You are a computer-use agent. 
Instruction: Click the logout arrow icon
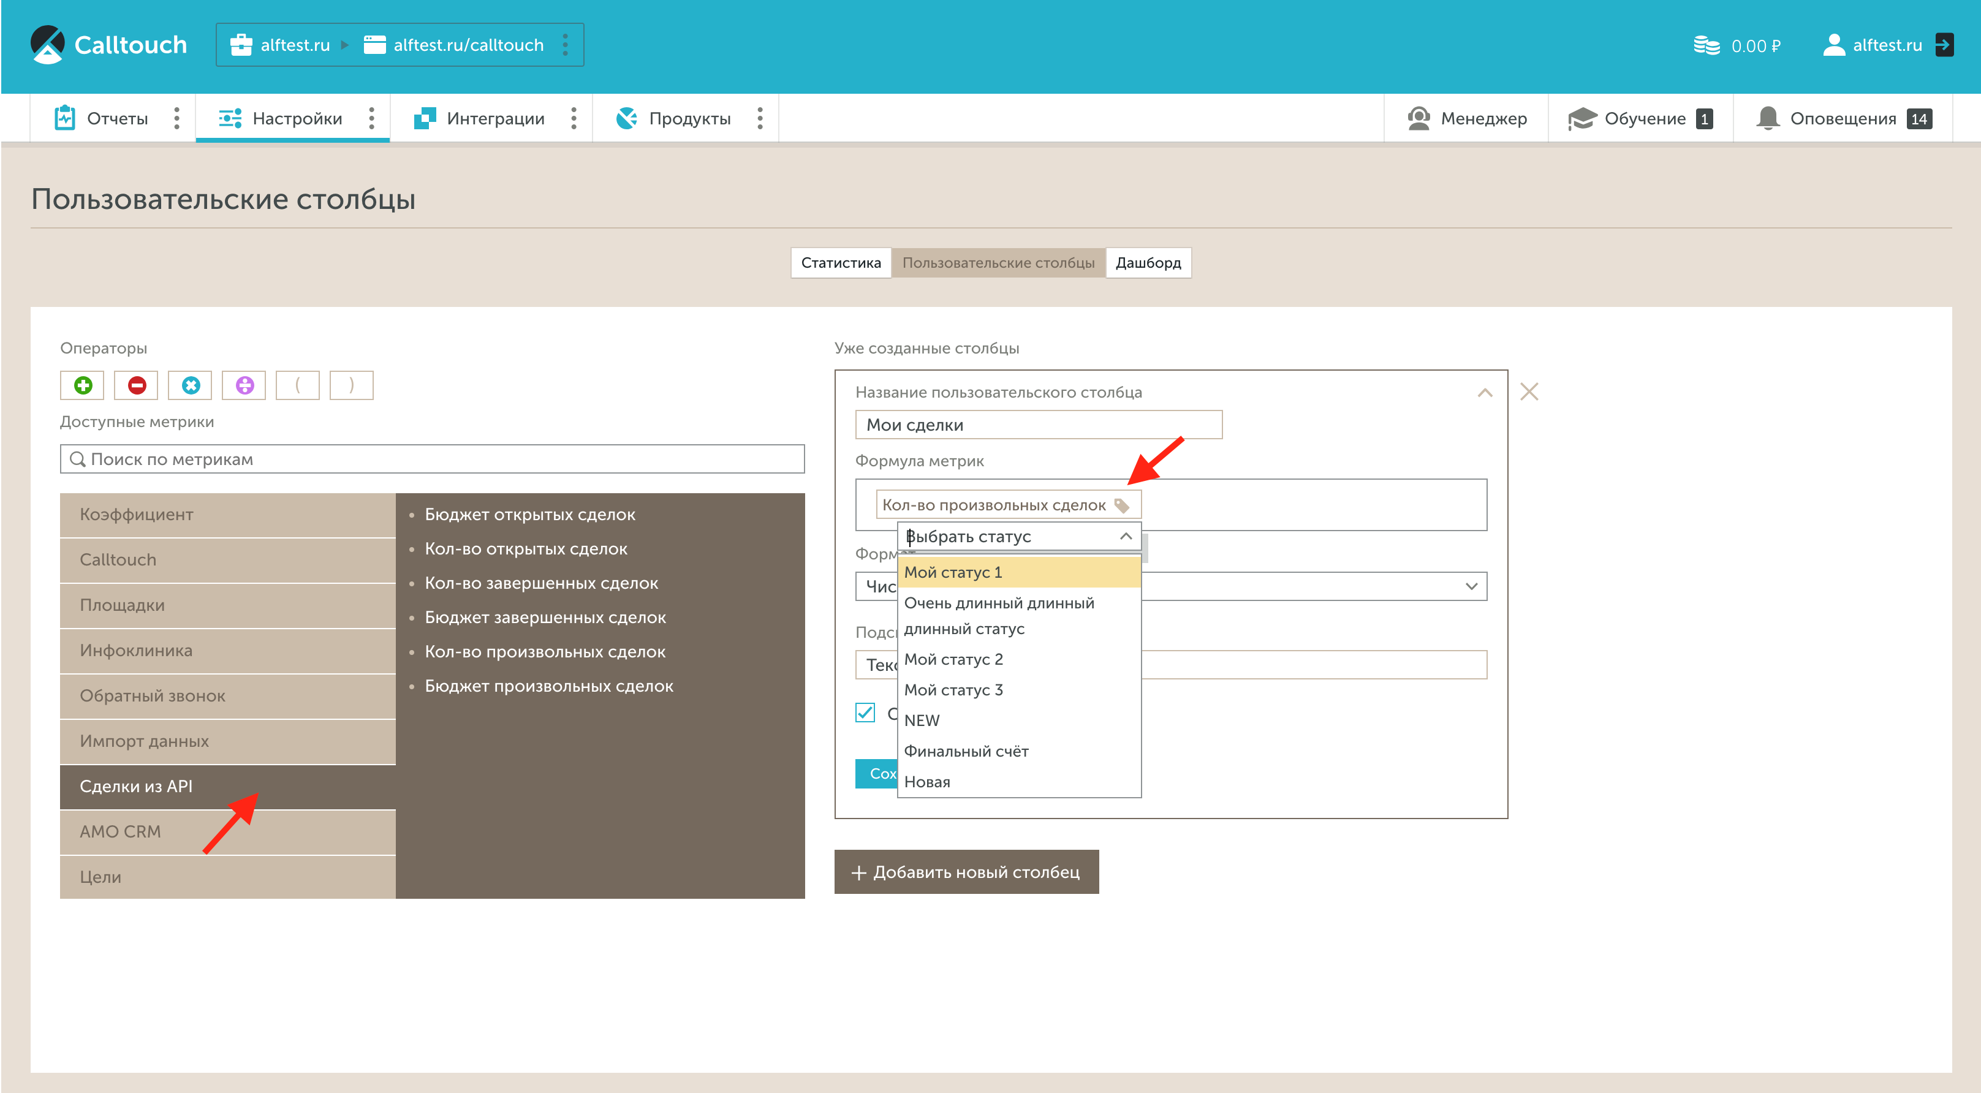point(1944,45)
